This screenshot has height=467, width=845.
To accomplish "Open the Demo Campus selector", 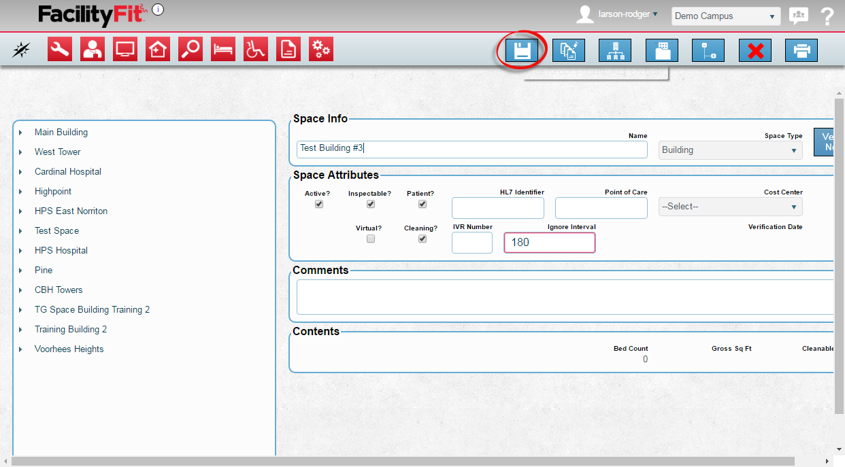I will coord(725,16).
